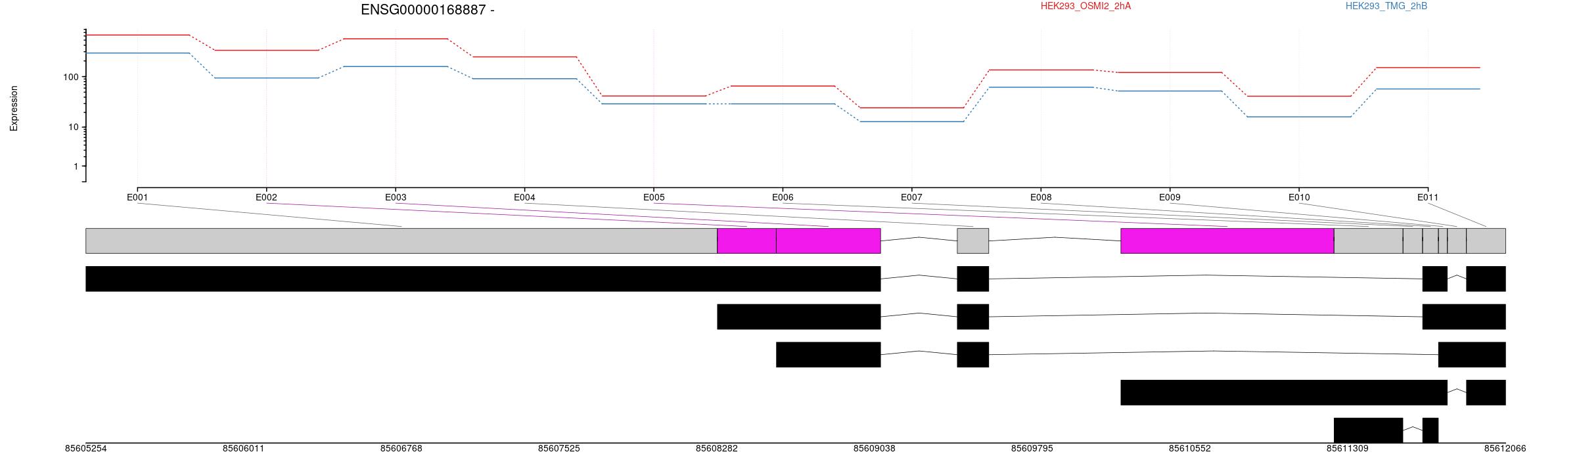Click the large grey first exon bin of gene model
This screenshot has width=1577, height=460.
pos(401,241)
